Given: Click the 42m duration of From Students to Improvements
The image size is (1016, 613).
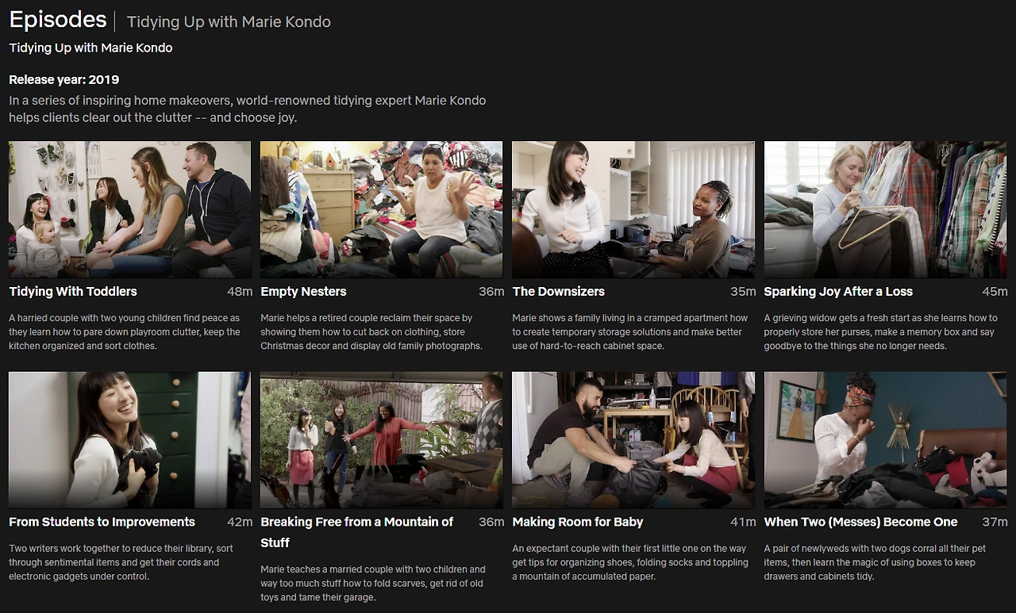Looking at the screenshot, I should (240, 522).
